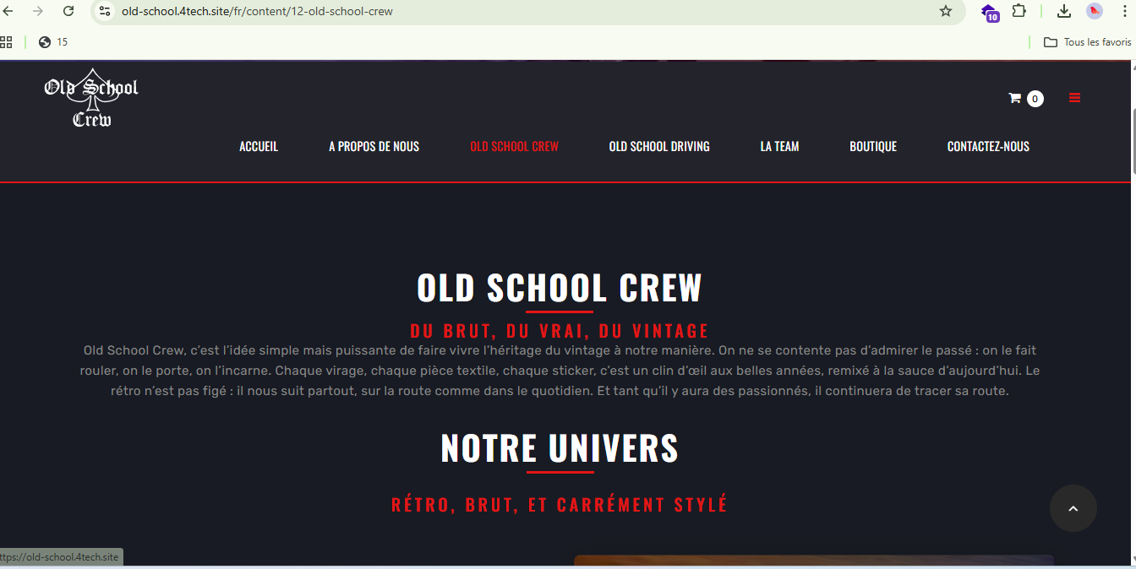Click the Old School Crew logo
This screenshot has height=569, width=1136.
pos(91,99)
